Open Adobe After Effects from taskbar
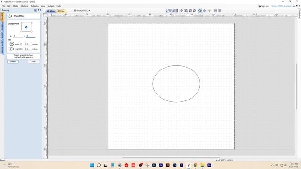301x169 pixels. 161,165
